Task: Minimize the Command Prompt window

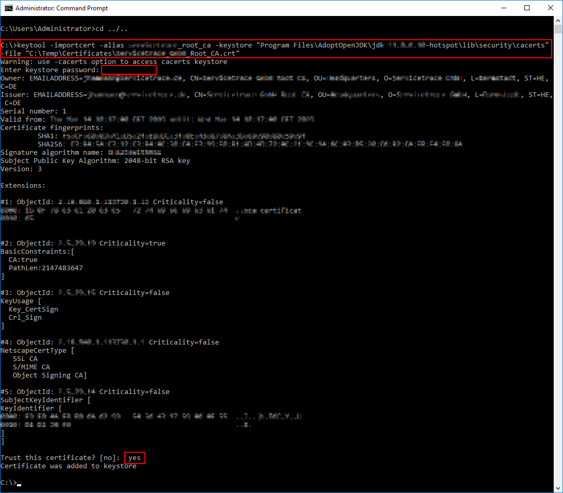Action: pyautogui.click(x=503, y=8)
